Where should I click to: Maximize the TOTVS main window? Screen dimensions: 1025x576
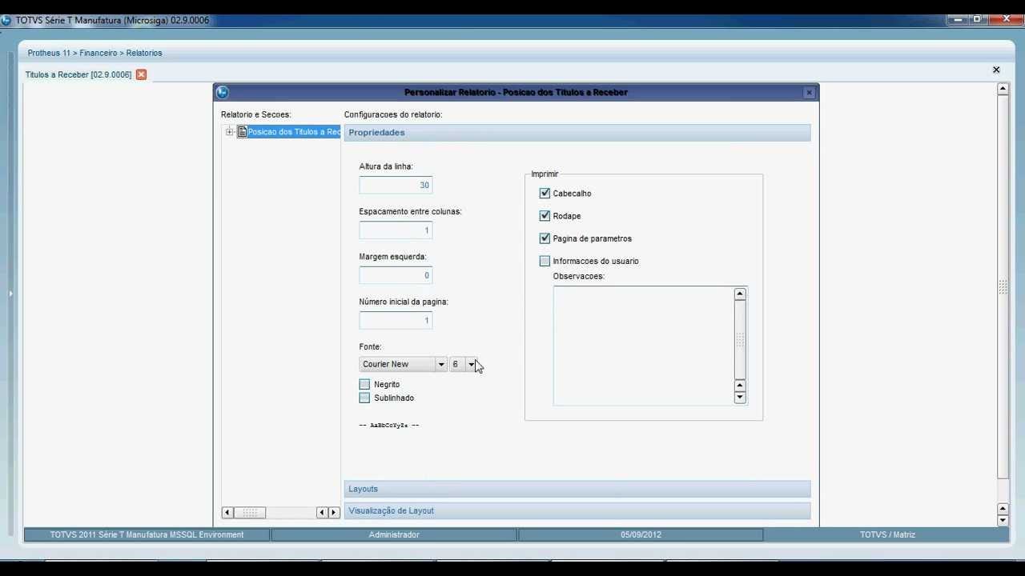point(977,19)
